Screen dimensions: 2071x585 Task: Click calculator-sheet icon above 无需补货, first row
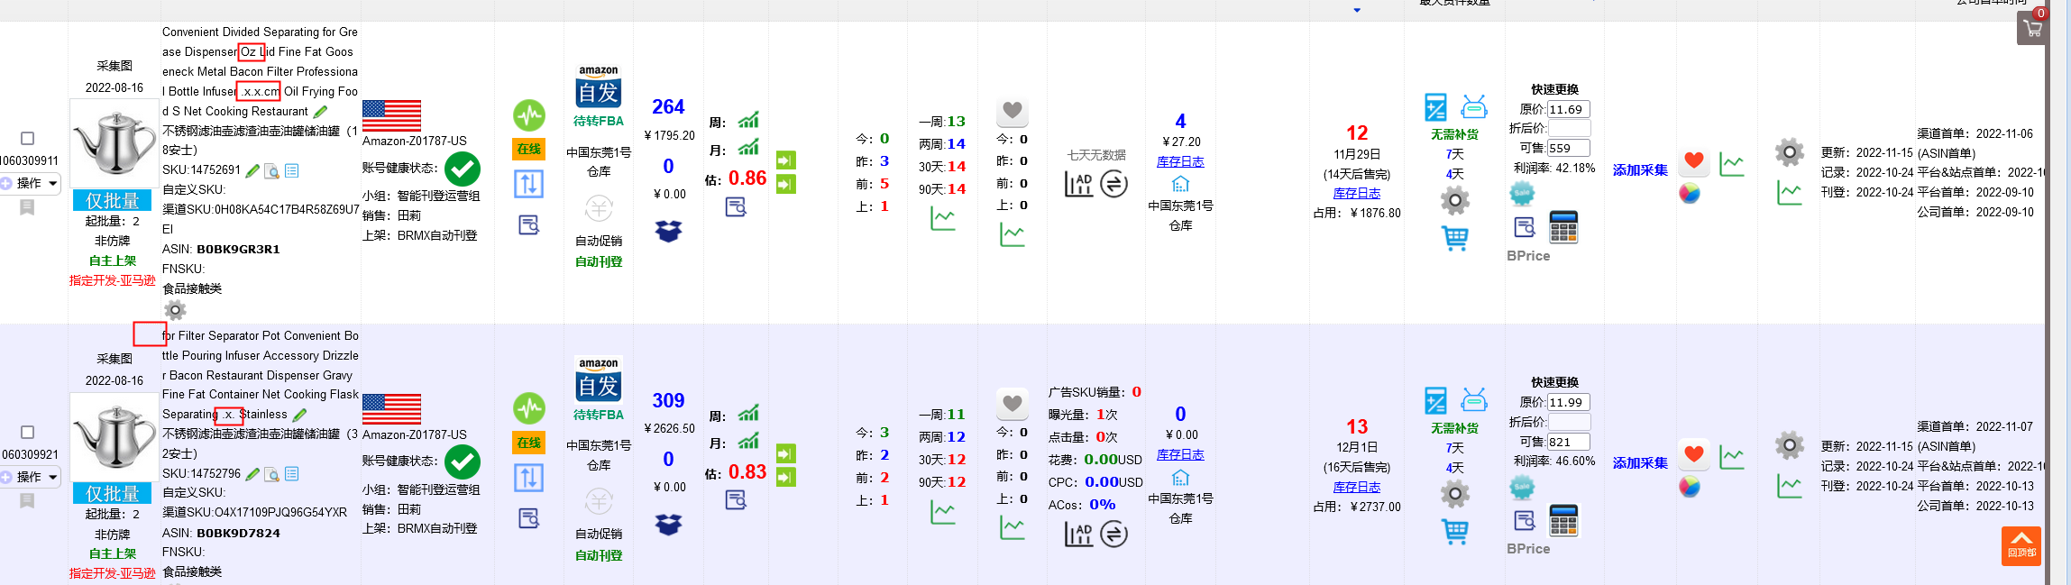coord(1435,107)
